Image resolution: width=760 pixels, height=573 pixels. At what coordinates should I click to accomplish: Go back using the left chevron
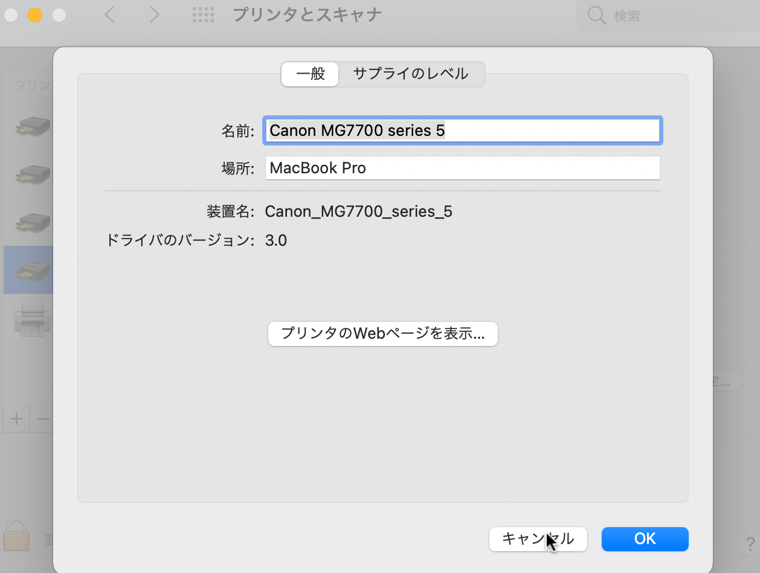click(109, 15)
